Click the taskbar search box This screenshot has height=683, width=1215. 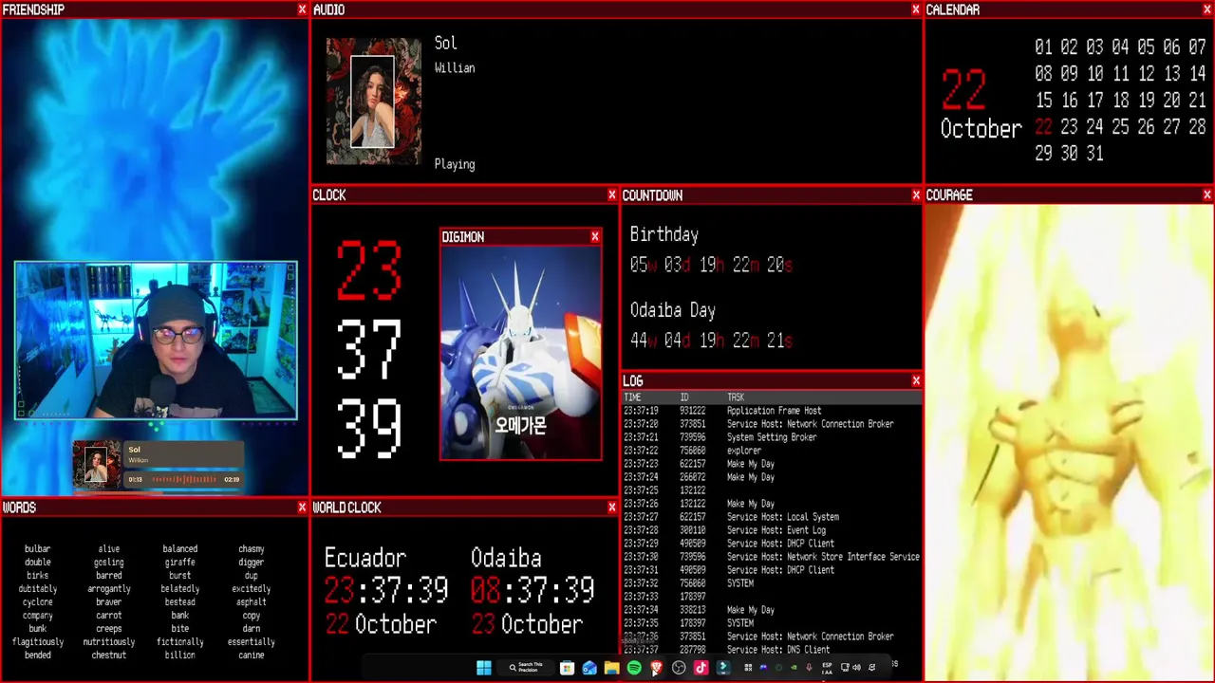(525, 668)
